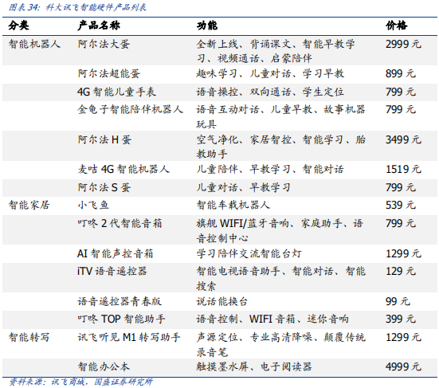Select product name 阿尔法S蛋
439x388 pixels.
click(104, 187)
